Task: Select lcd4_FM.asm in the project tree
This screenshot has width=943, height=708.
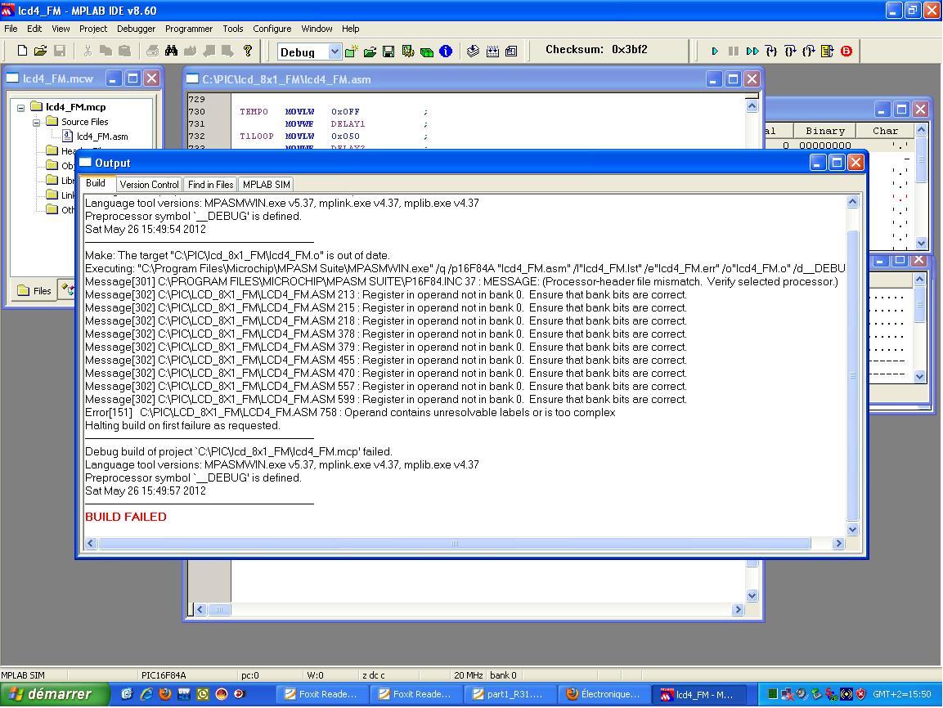Action: coord(102,137)
